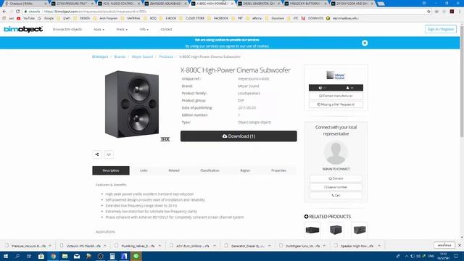Open the Classification tab
464x261 pixels.
pos(210,170)
